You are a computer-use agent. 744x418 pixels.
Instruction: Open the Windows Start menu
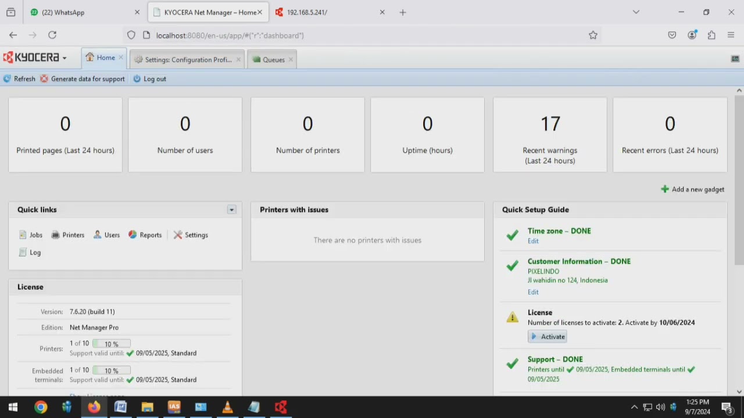click(13, 407)
